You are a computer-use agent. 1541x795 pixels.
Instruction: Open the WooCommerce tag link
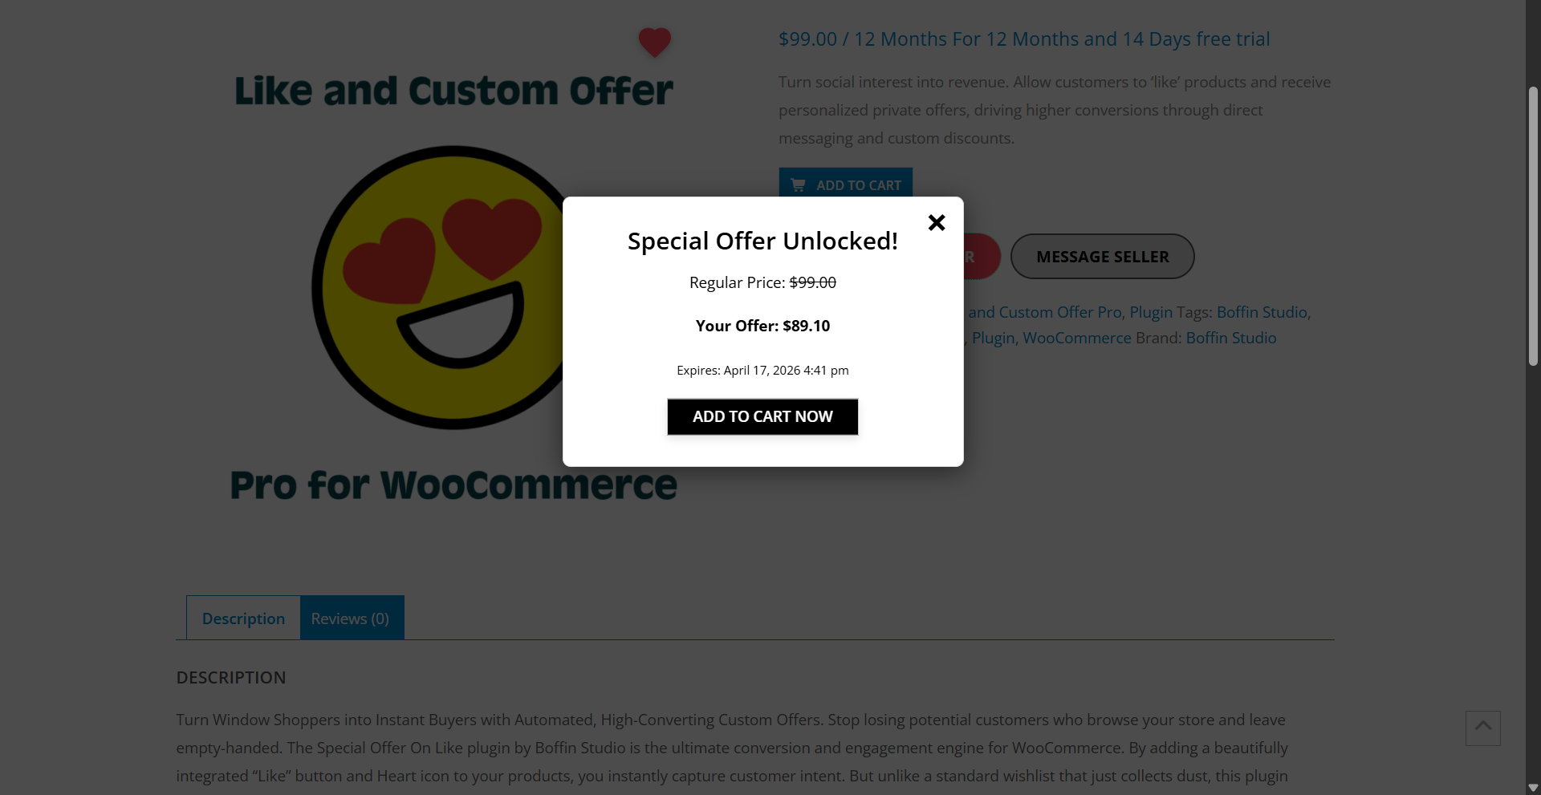click(x=1077, y=338)
